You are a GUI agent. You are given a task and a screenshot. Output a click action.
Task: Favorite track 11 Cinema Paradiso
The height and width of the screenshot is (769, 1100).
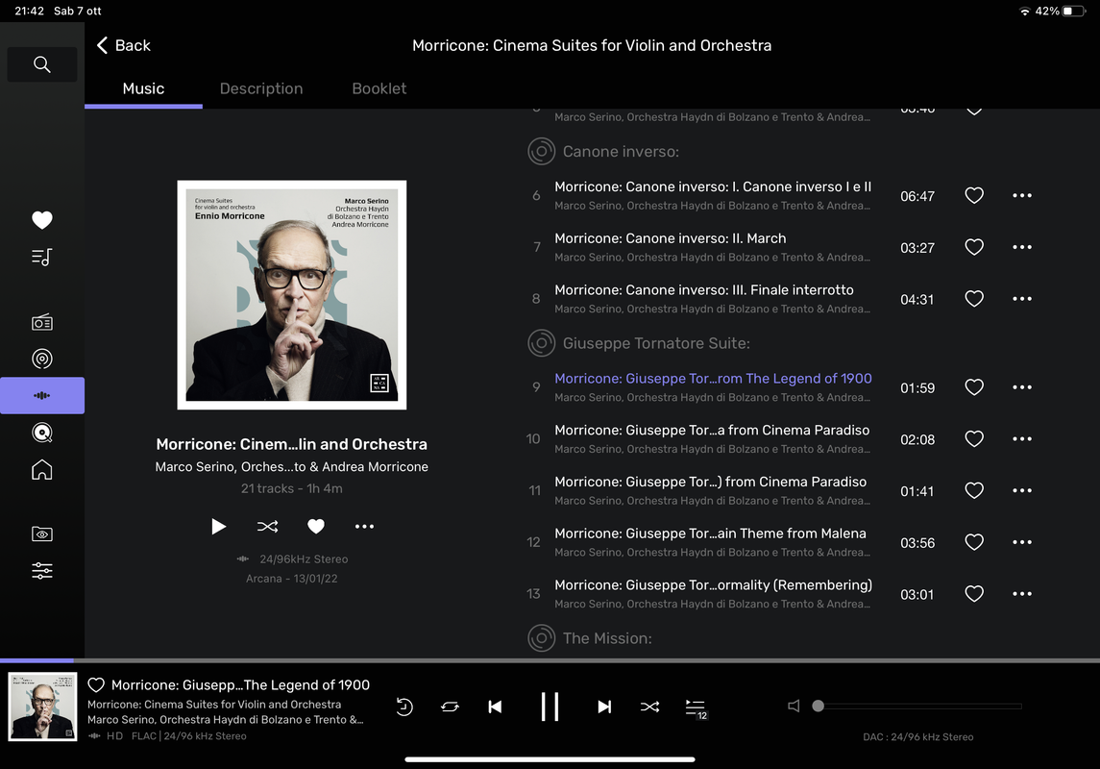coord(974,491)
